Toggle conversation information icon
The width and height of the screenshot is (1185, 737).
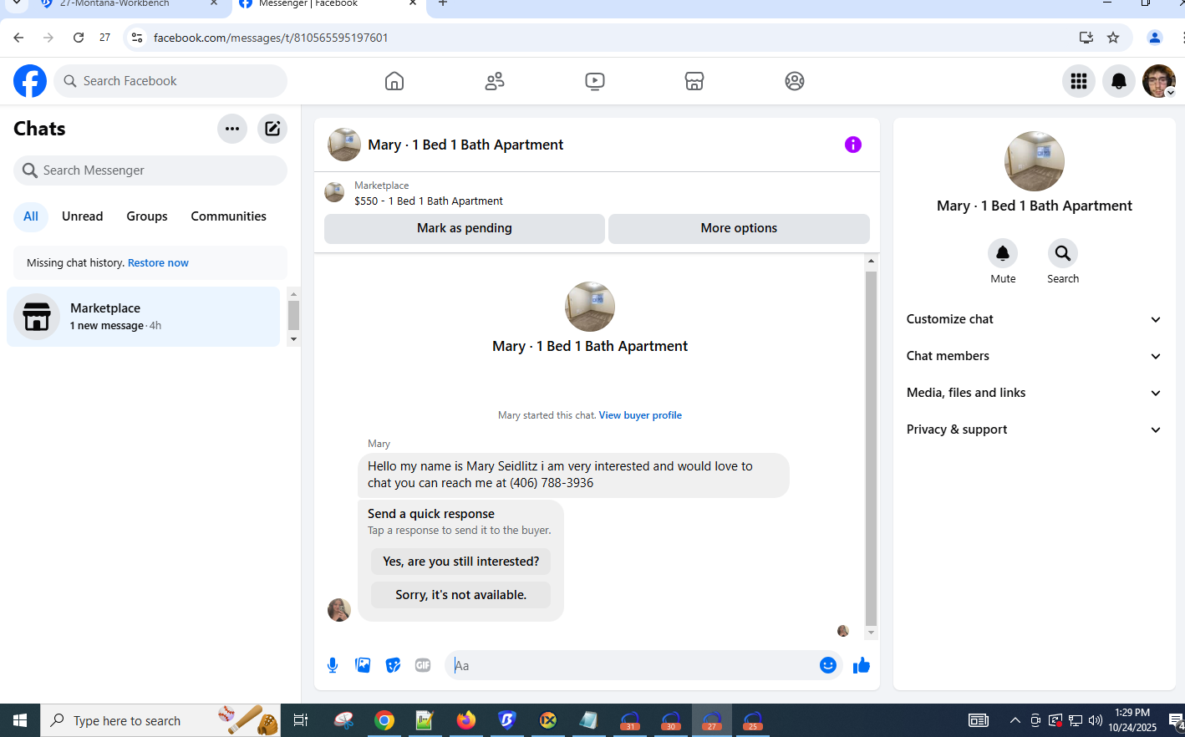pyautogui.click(x=853, y=145)
